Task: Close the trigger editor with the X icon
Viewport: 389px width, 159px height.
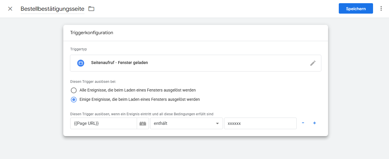Action: coord(10,9)
